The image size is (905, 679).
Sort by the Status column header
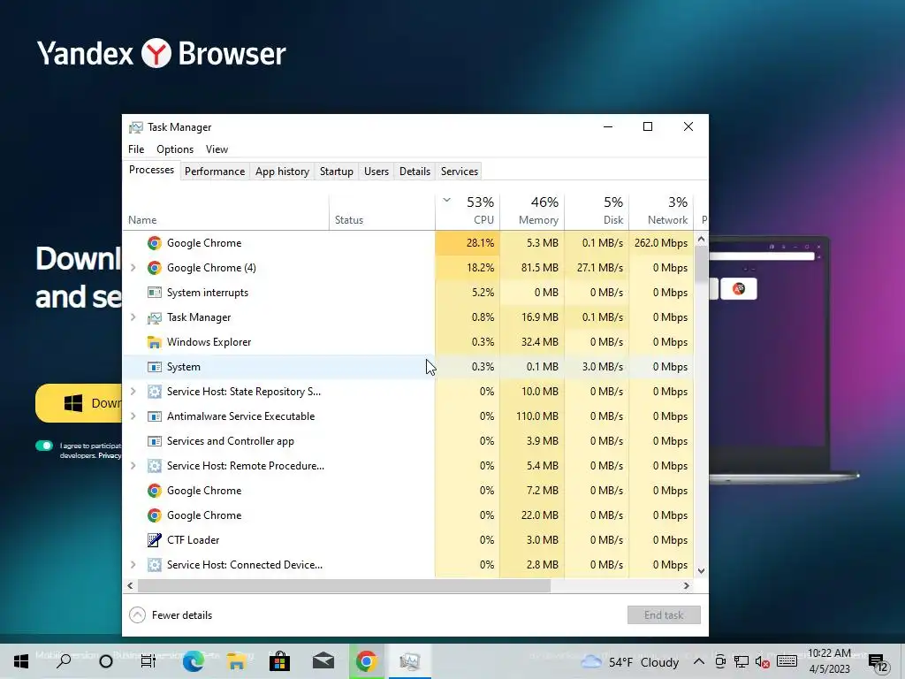pos(382,211)
